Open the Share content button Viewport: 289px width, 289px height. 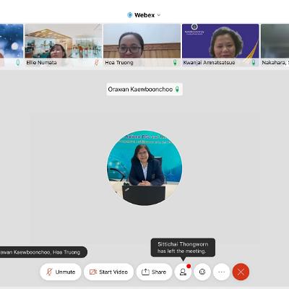point(154,272)
